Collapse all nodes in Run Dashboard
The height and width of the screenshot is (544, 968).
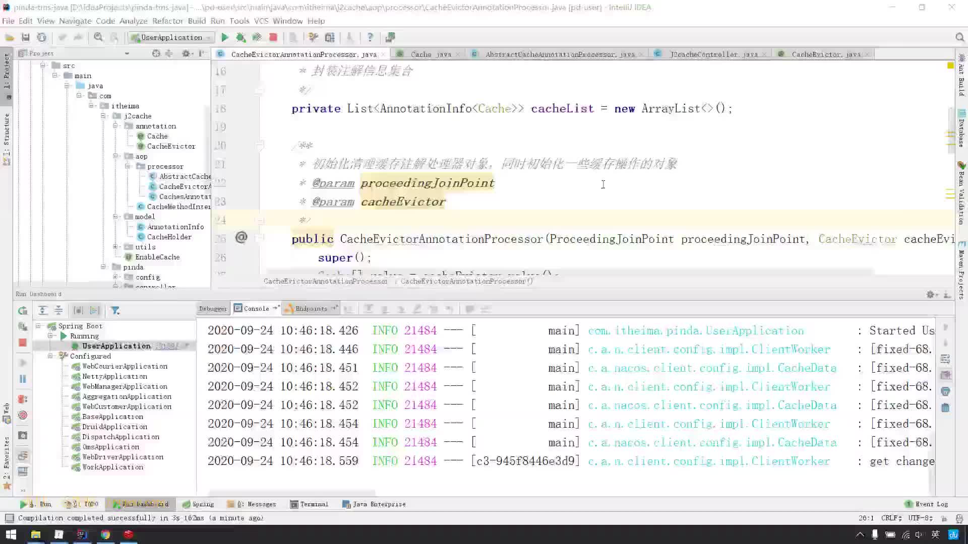click(58, 311)
